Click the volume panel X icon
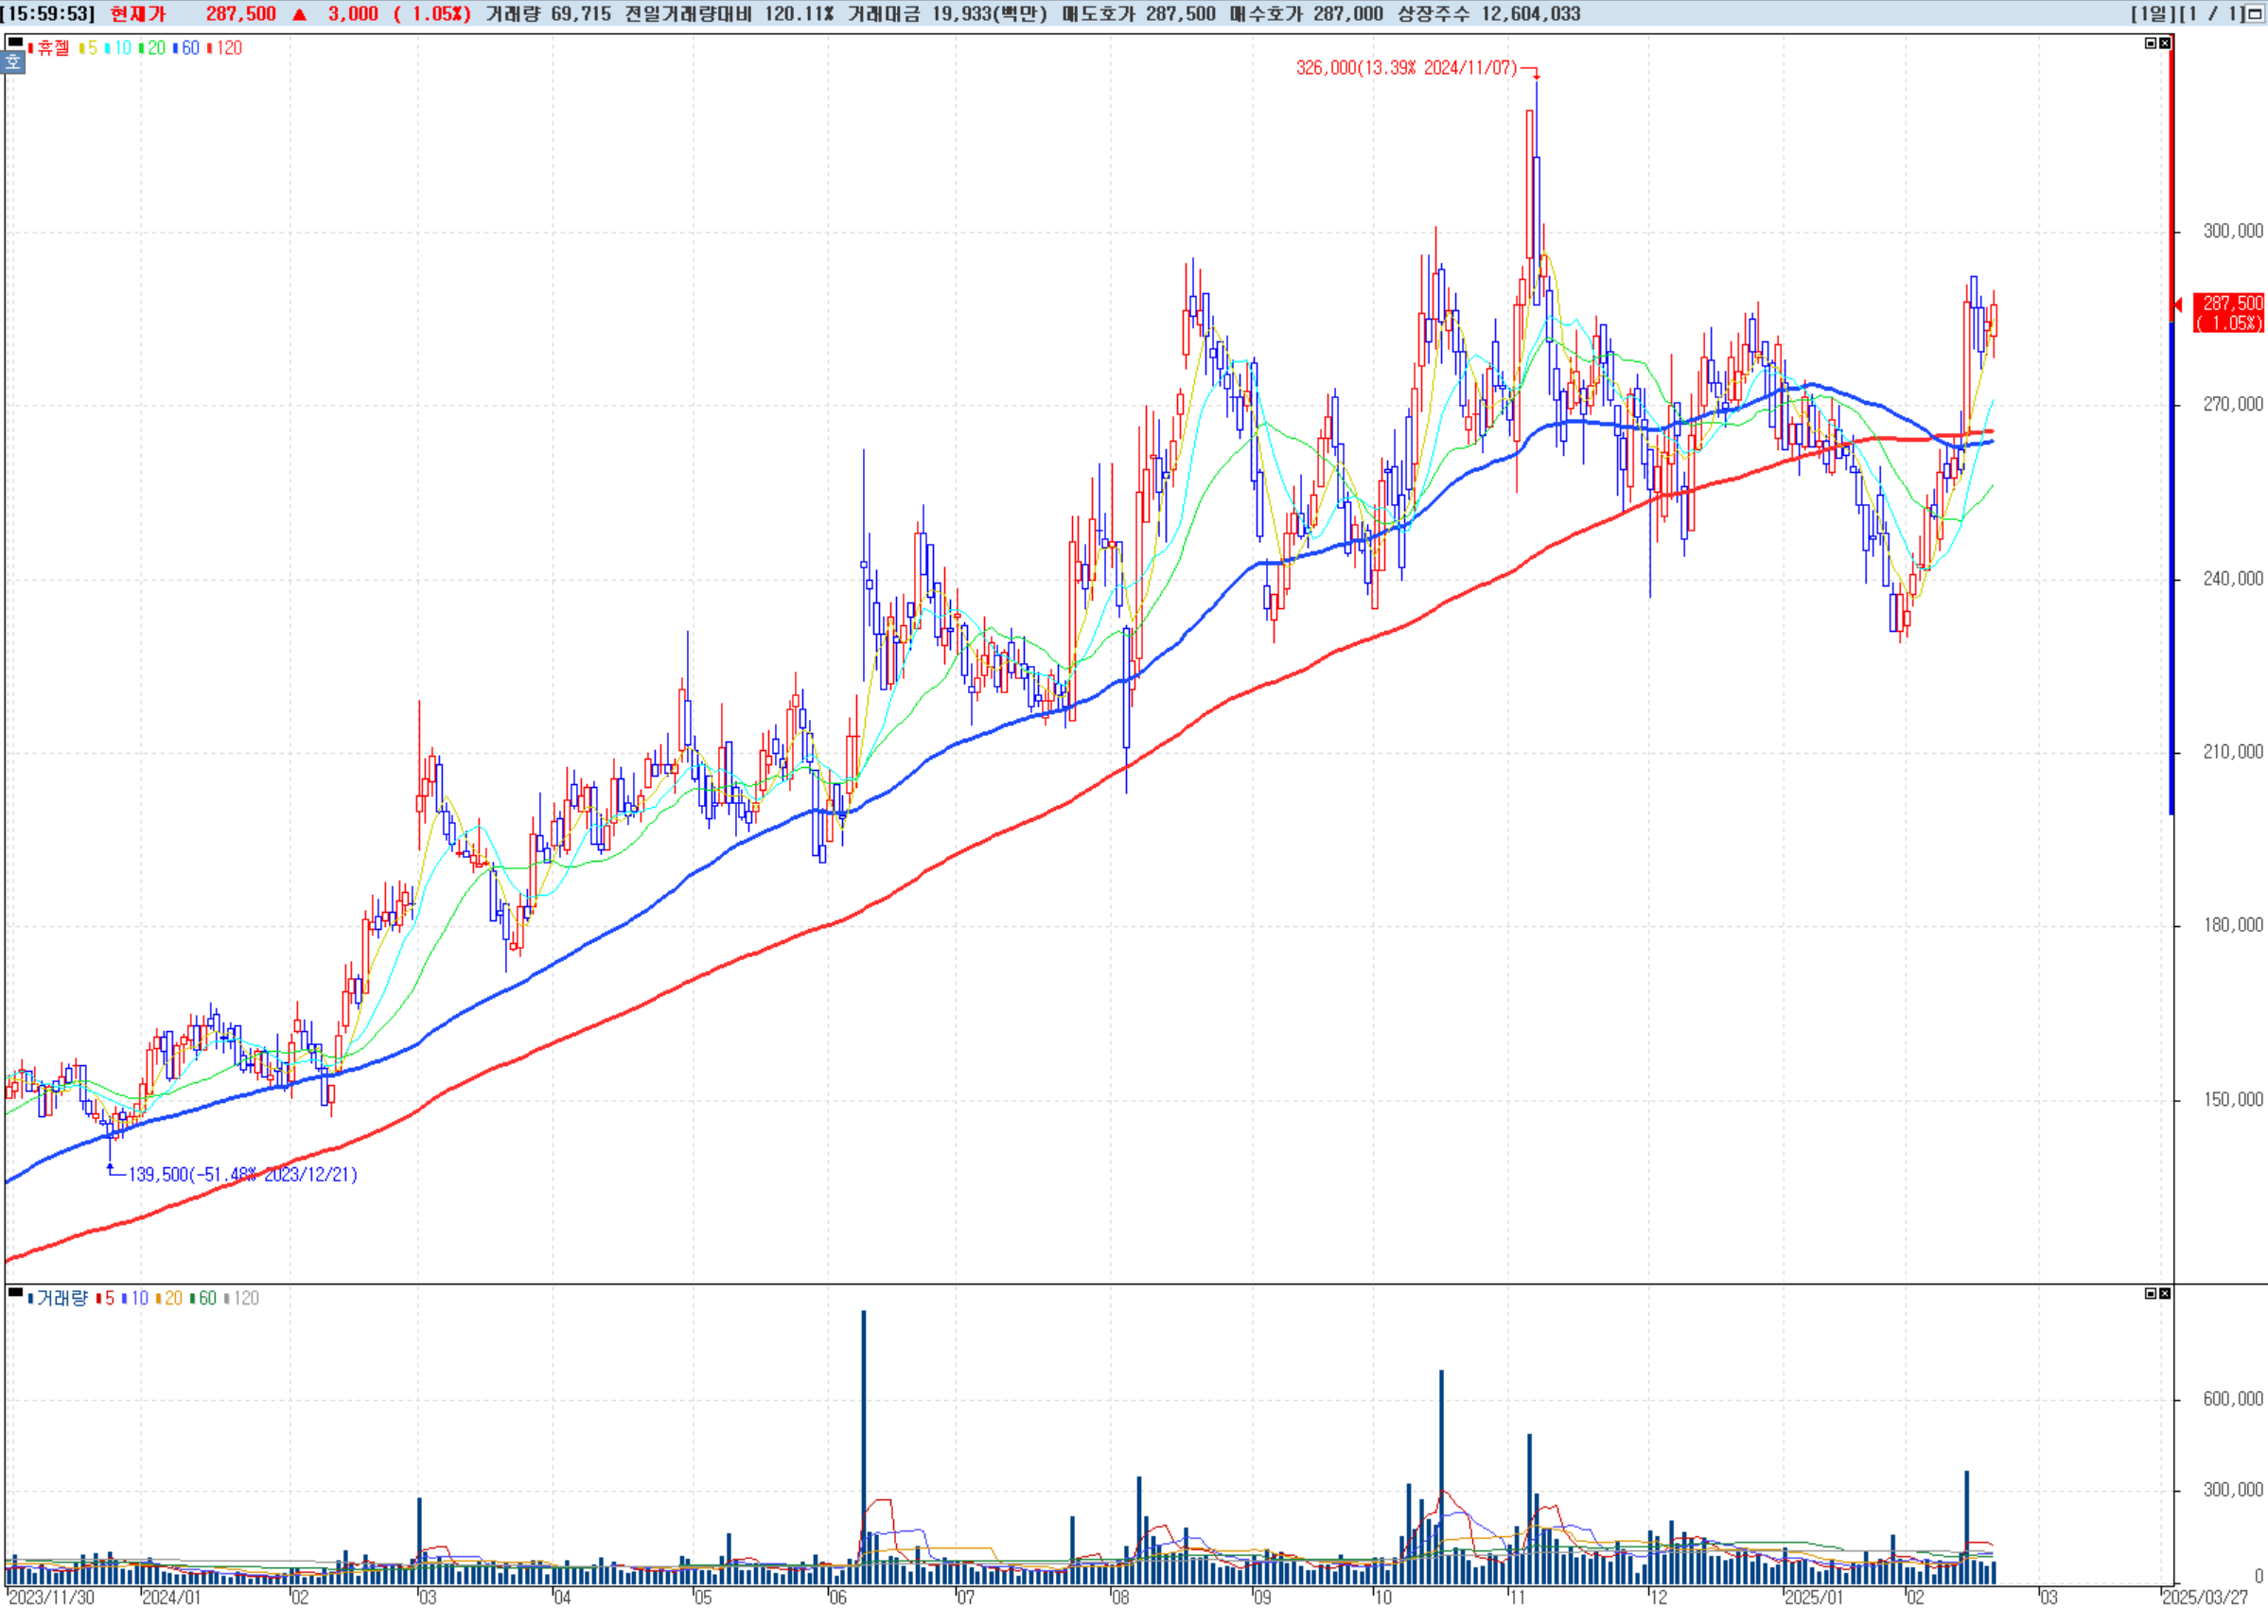Image resolution: width=2268 pixels, height=1608 pixels. [x=2164, y=1293]
